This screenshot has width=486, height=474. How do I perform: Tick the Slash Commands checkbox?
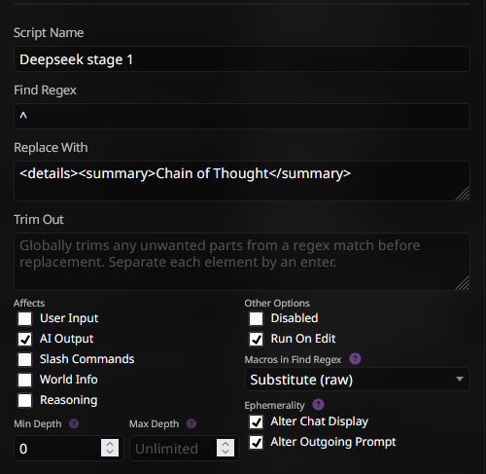coord(25,359)
